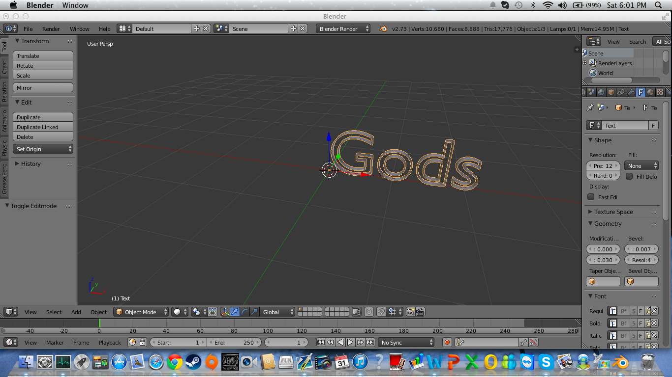
Task: Open the Object Mode dropdown
Action: pyautogui.click(x=141, y=312)
